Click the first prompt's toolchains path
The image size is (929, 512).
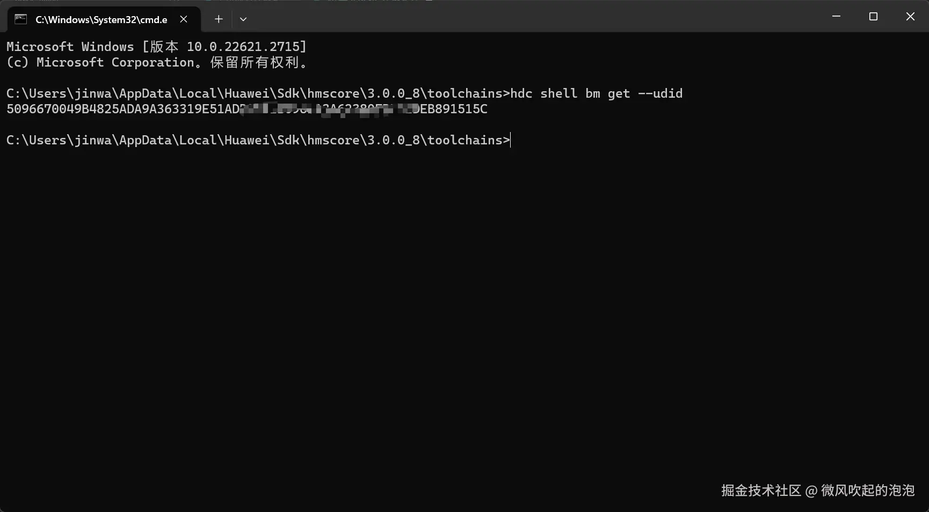point(464,93)
